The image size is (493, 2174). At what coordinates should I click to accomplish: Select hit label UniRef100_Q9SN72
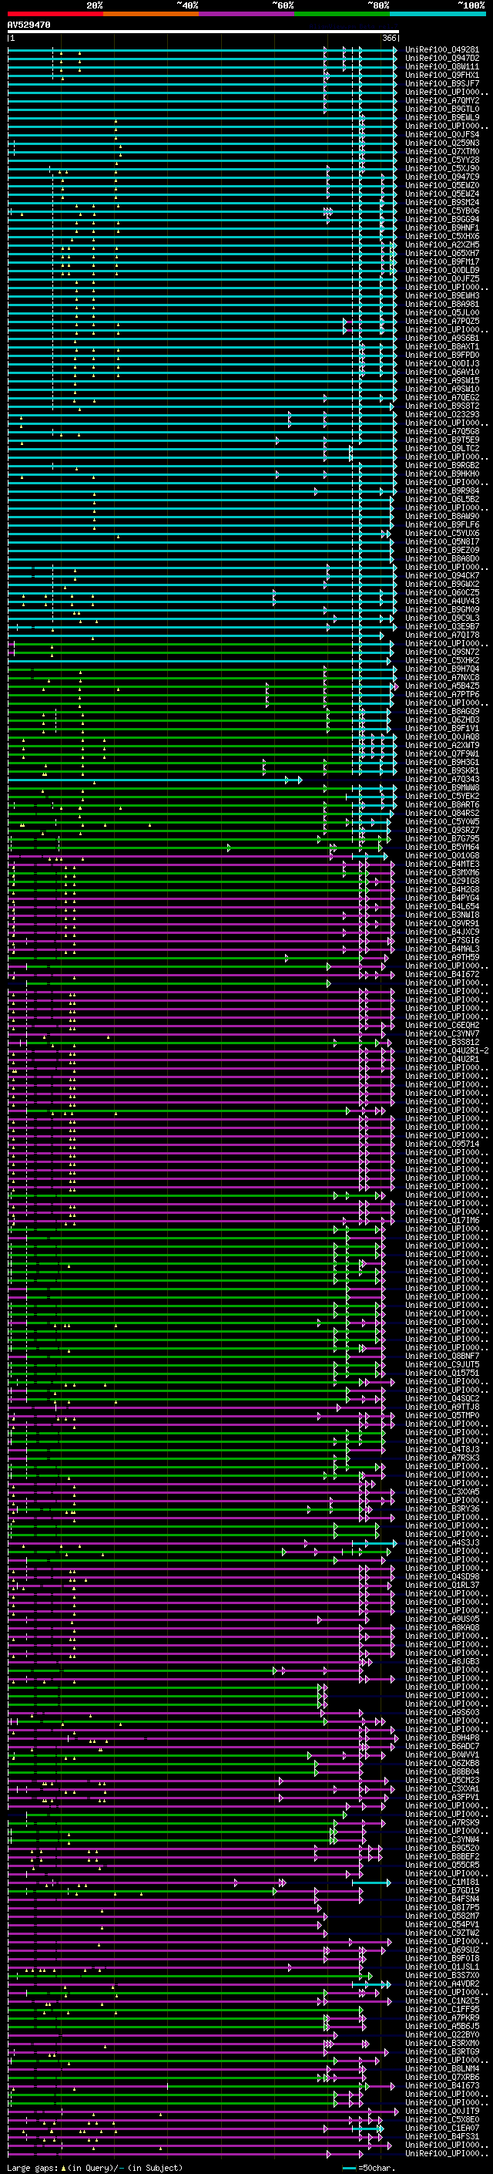(441, 652)
